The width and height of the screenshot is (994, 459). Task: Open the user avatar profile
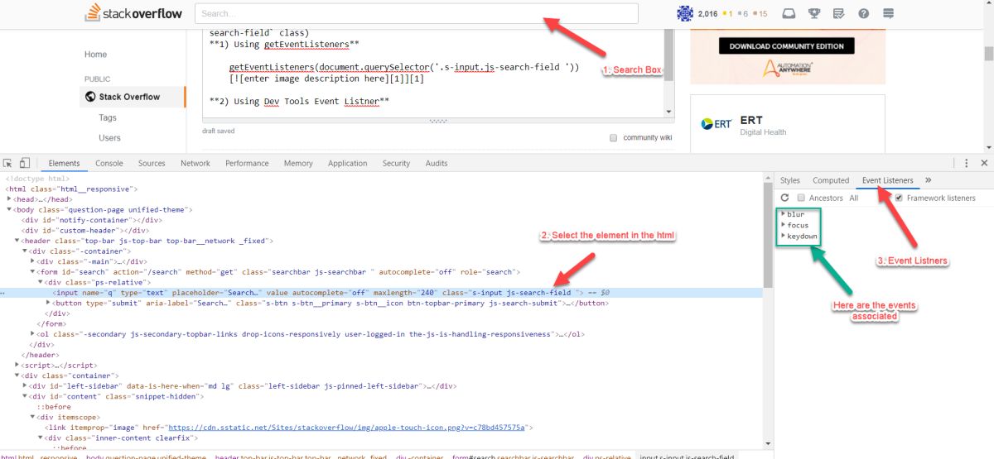point(684,13)
